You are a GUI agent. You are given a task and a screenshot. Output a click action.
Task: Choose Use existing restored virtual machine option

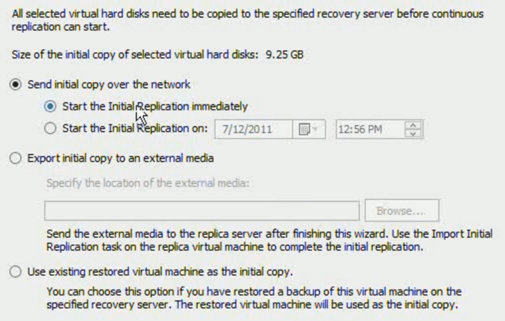16,272
